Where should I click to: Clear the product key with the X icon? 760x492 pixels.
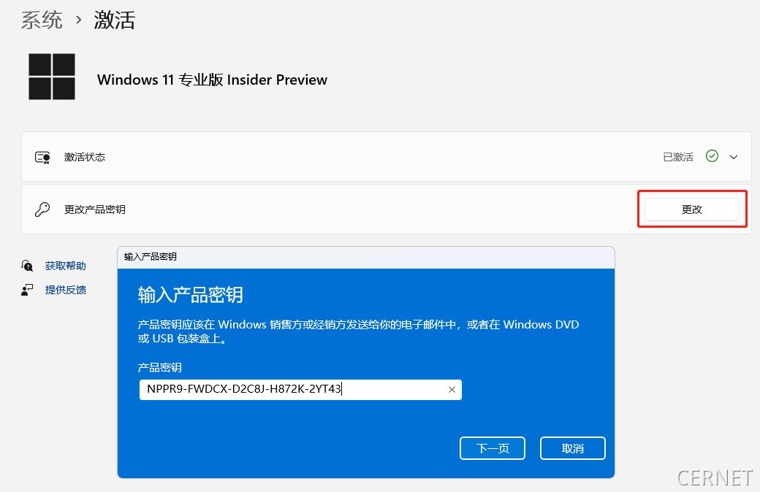pos(452,390)
